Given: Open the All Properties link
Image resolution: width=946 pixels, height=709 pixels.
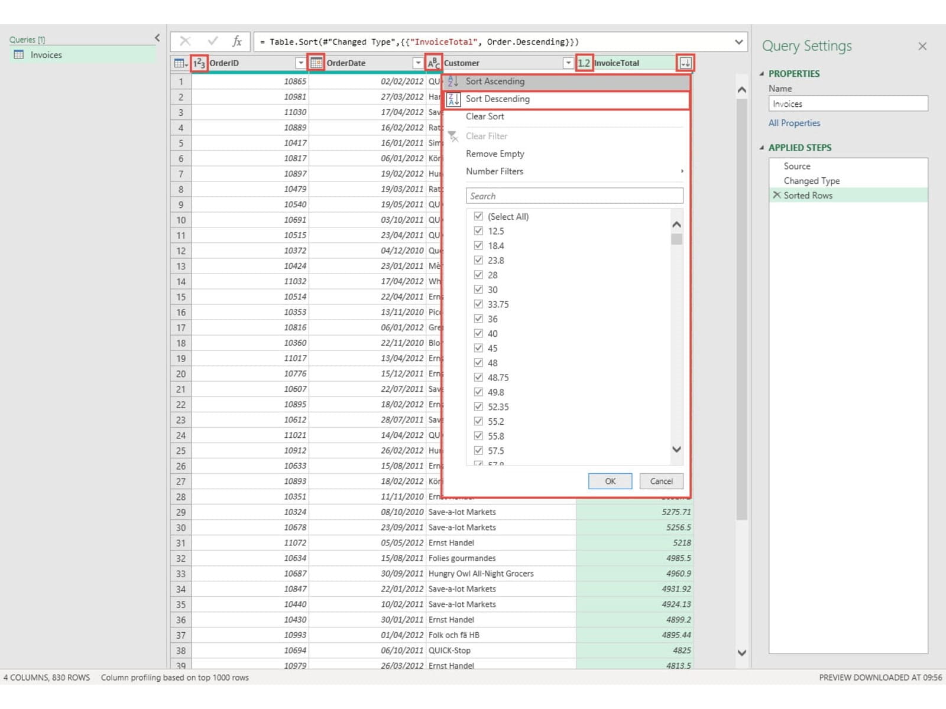Looking at the screenshot, I should [794, 123].
